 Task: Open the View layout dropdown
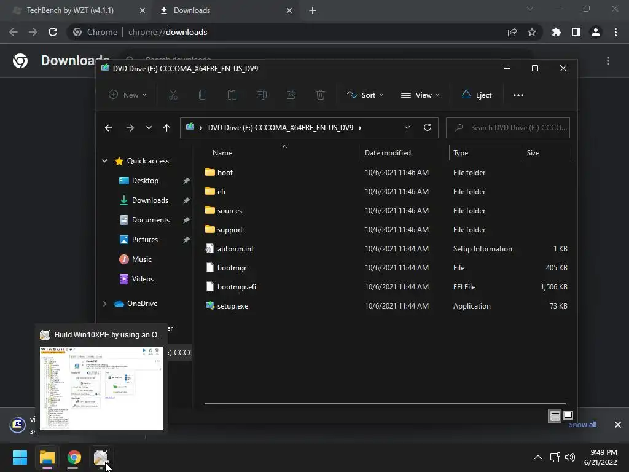pos(420,95)
